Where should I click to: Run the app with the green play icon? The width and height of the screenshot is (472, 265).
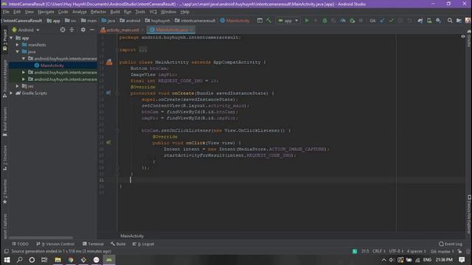307,21
